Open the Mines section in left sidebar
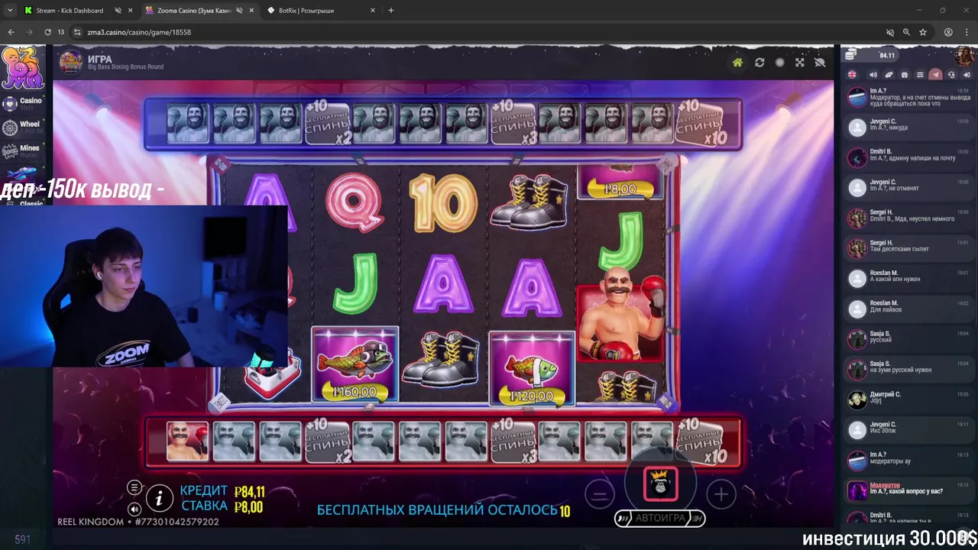 click(x=22, y=150)
